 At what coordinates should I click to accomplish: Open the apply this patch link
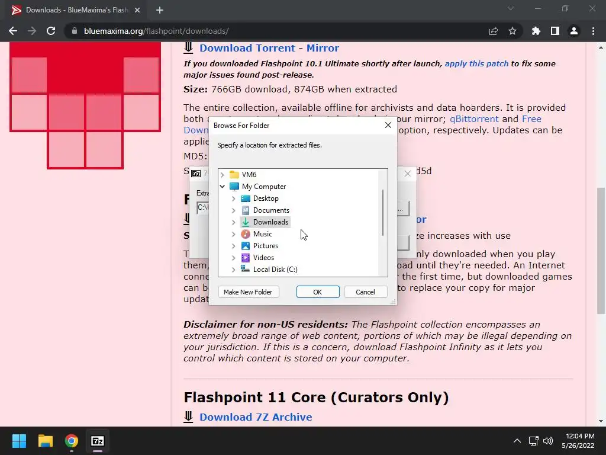tap(476, 63)
